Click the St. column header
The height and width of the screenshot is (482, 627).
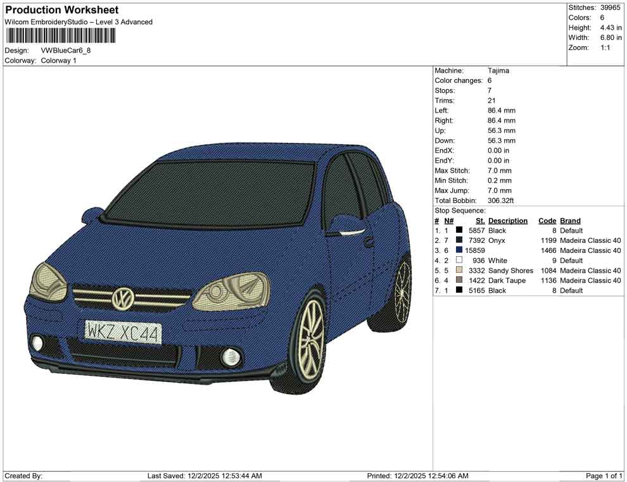[x=480, y=221]
